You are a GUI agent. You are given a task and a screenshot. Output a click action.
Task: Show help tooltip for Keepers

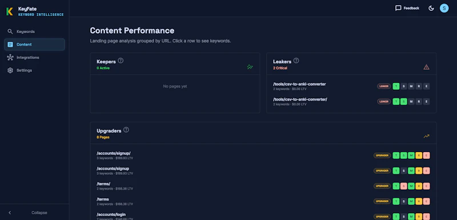[x=121, y=61]
